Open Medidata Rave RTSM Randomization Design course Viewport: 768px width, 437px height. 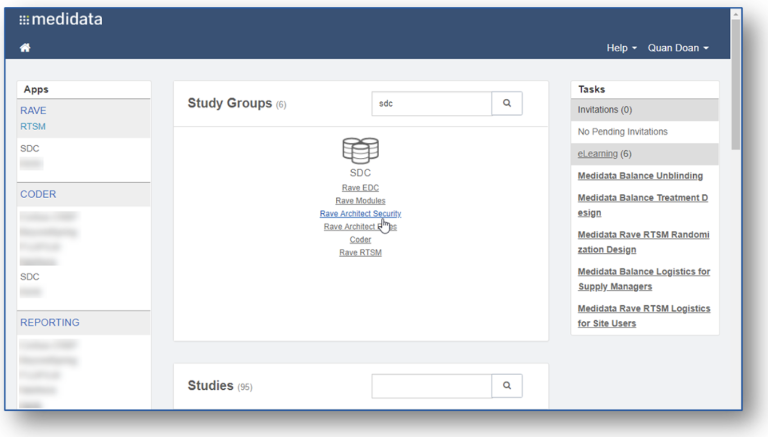644,242
